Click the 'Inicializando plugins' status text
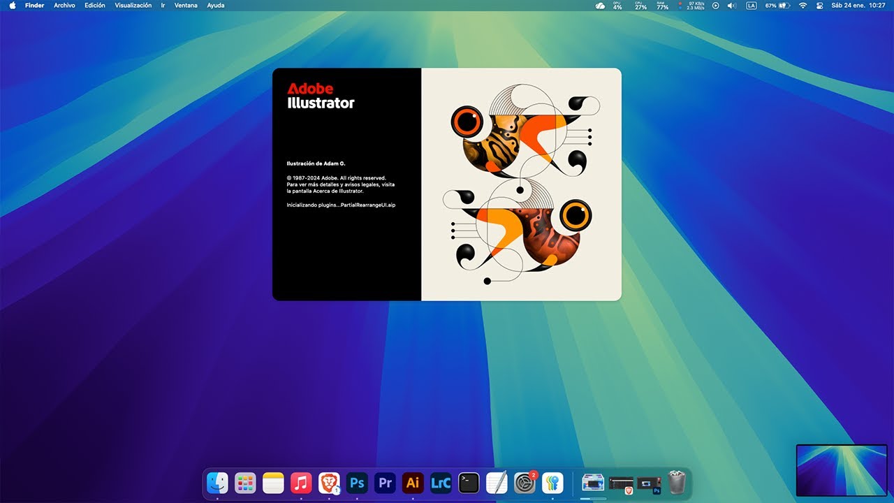The height and width of the screenshot is (503, 894). tap(341, 205)
